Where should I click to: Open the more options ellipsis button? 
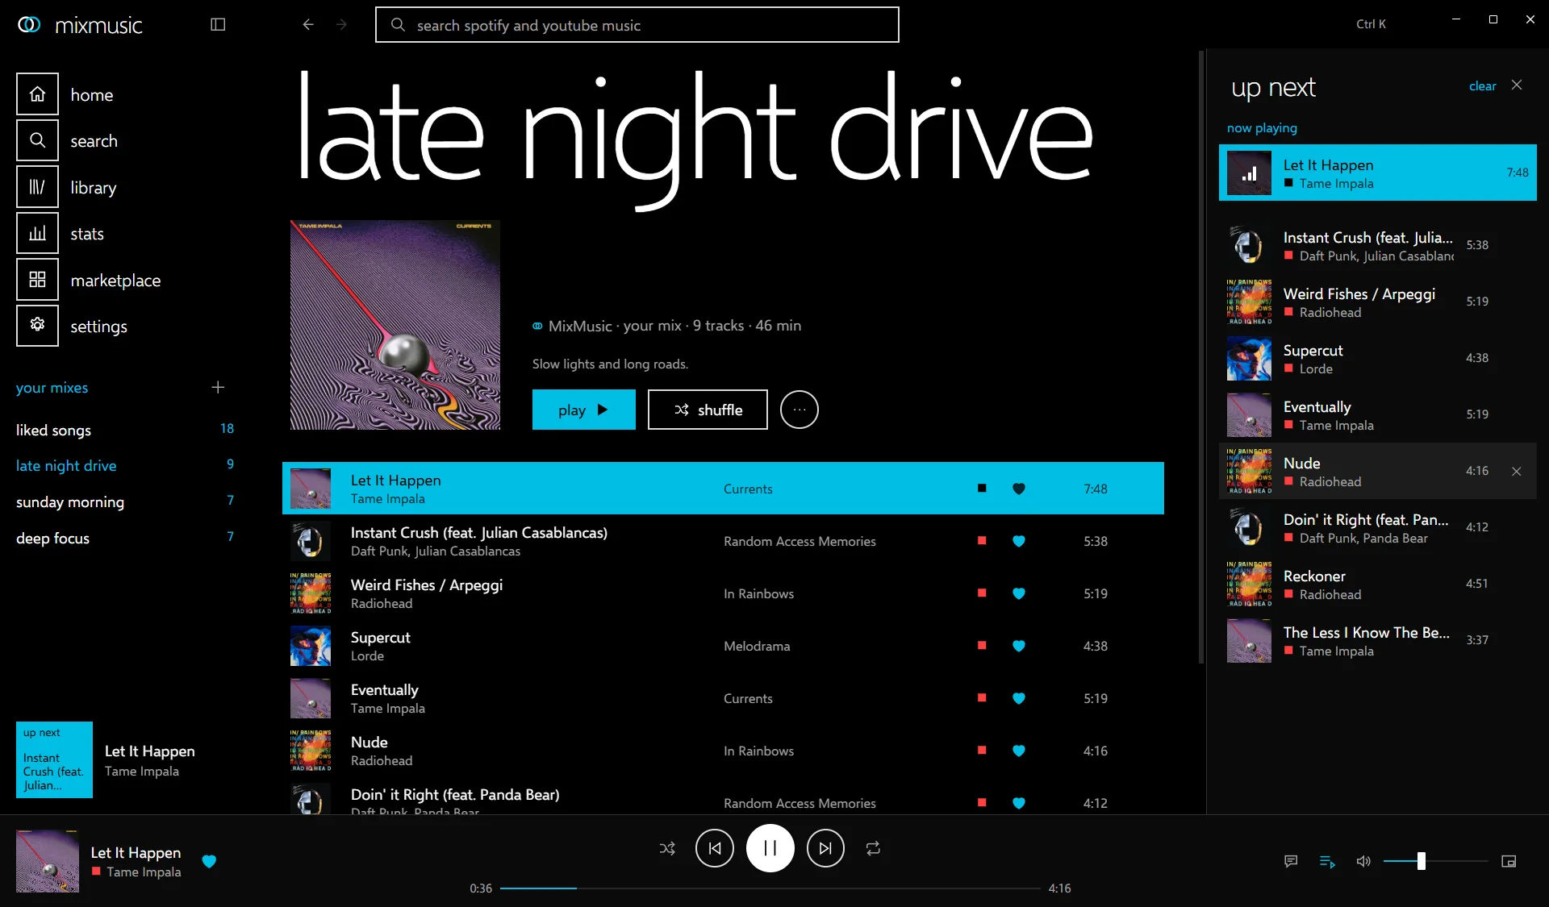799,410
